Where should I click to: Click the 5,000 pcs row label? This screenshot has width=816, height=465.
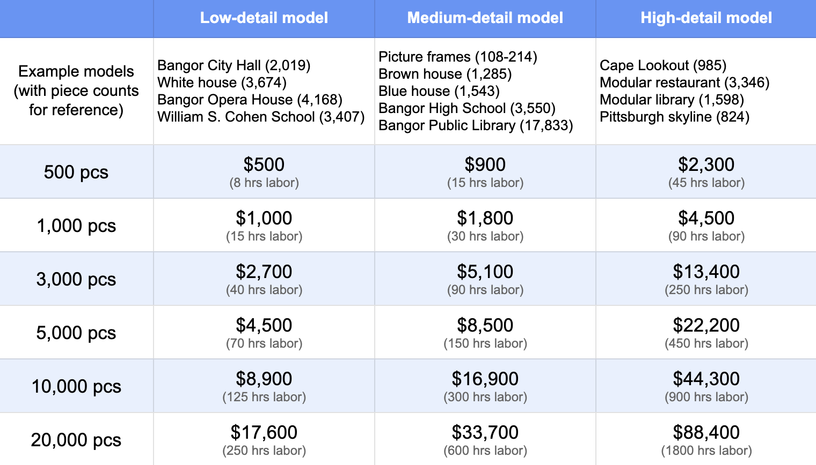click(x=76, y=333)
